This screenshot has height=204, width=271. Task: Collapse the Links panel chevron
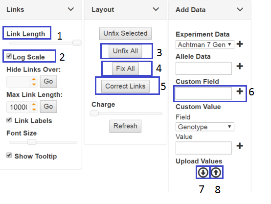point(71,9)
